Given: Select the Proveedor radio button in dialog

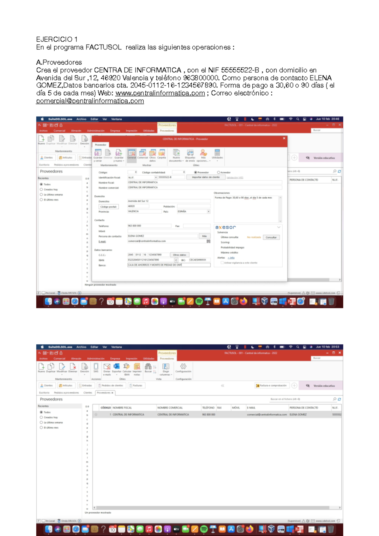Looking at the screenshot, I should (196, 172).
